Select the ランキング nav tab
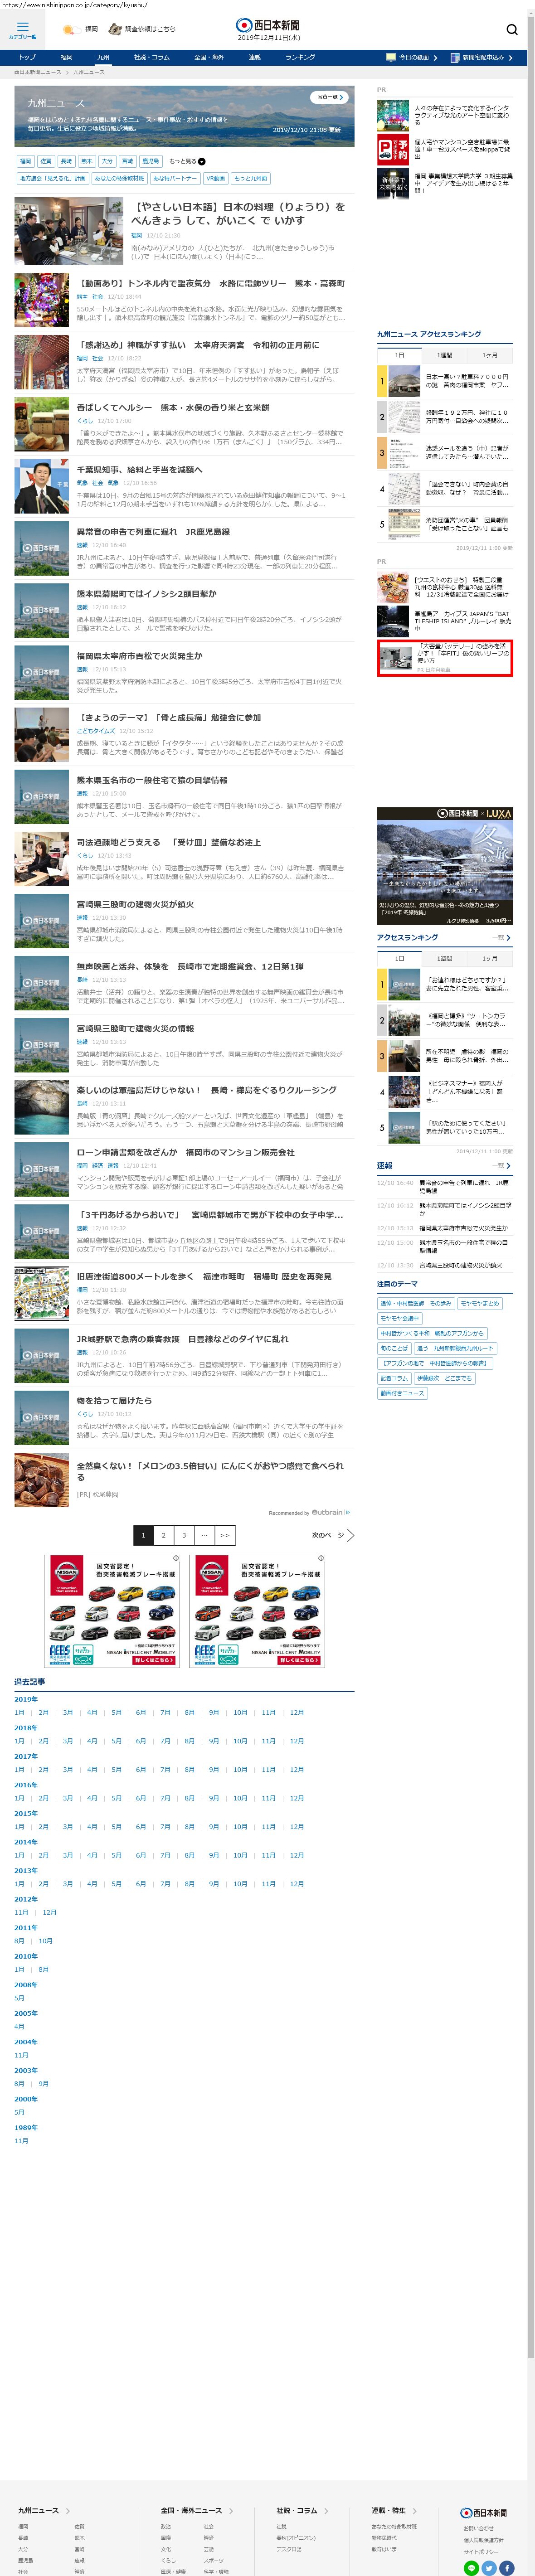 click(300, 58)
